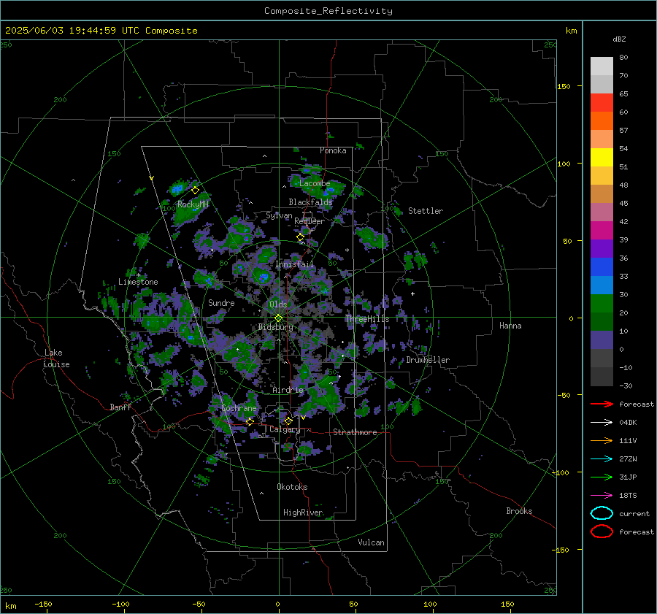Click the Hanna label
Viewport: 657px width, 614px height.
coord(510,326)
